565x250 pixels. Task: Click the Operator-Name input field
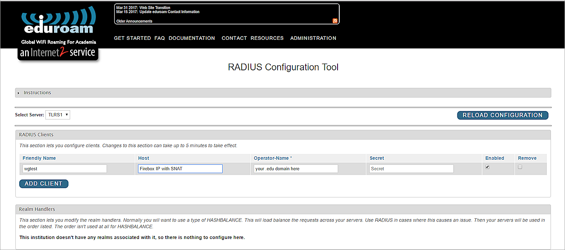[x=296, y=169]
